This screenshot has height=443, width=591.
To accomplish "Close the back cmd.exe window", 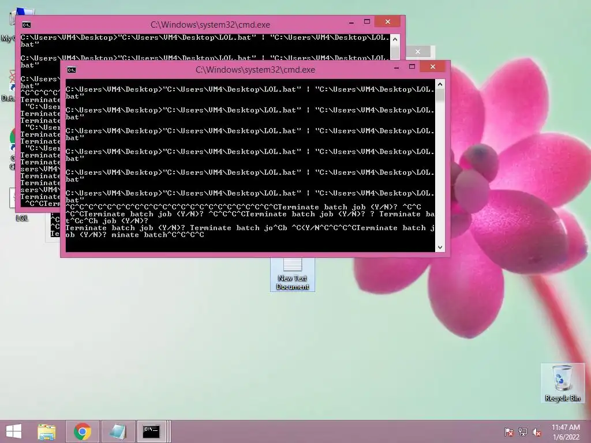I will tap(387, 21).
